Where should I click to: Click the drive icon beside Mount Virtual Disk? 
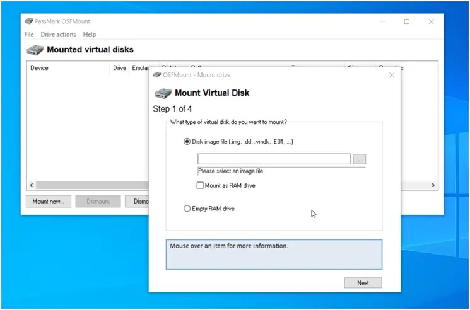(x=163, y=93)
